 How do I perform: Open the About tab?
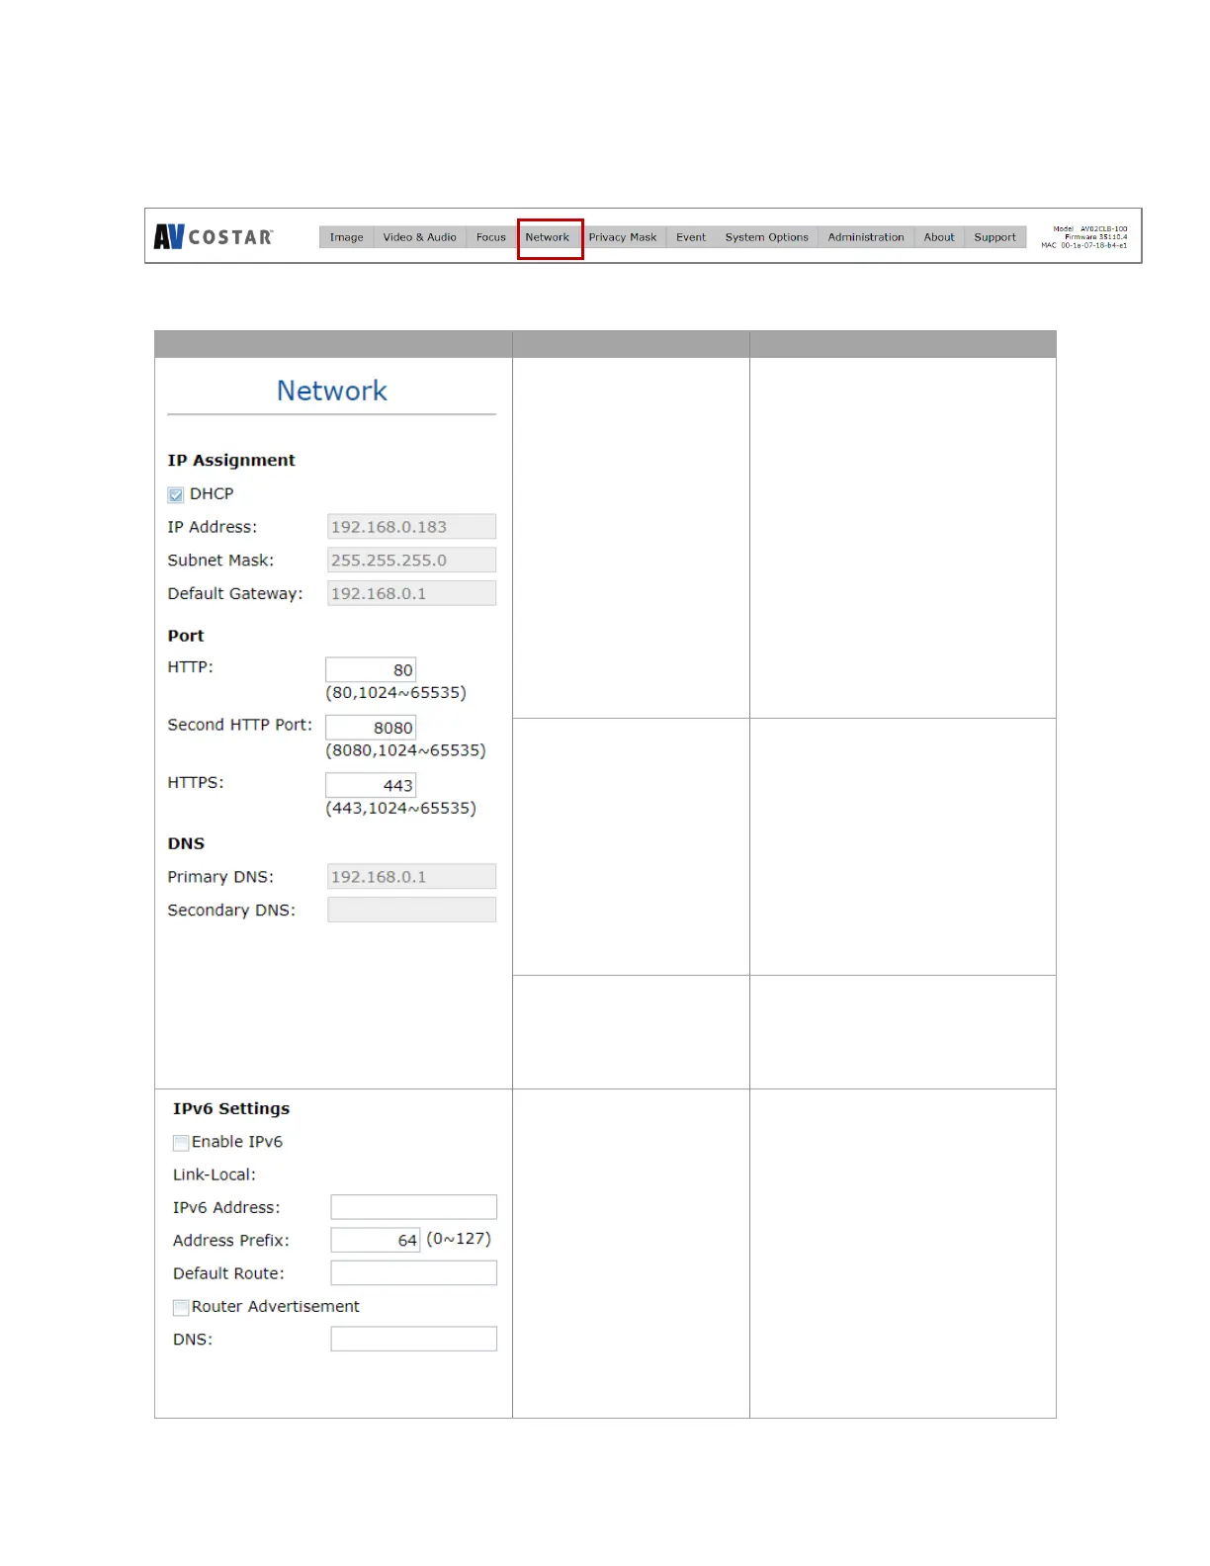[x=938, y=237]
